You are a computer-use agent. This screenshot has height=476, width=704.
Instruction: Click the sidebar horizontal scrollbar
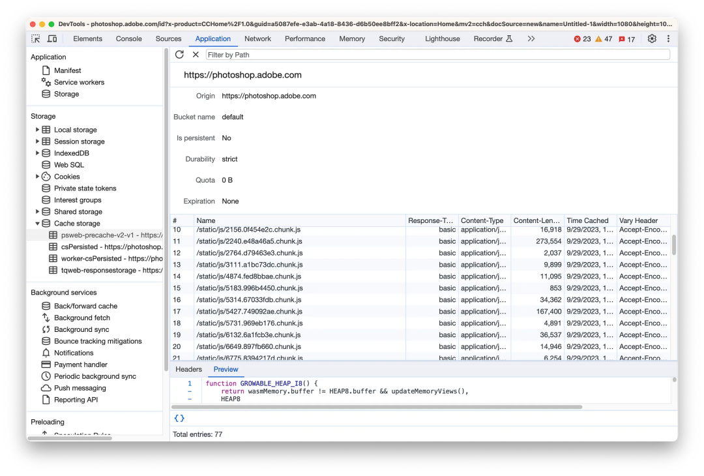(x=70, y=438)
